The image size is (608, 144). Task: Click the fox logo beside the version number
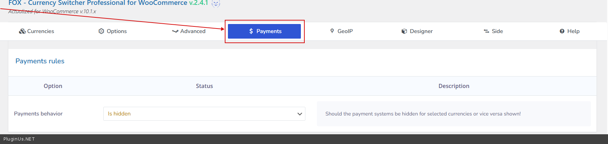click(x=216, y=3)
